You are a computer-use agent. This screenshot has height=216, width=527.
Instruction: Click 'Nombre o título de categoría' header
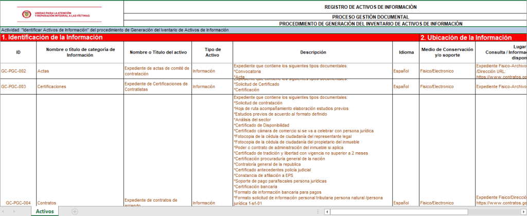coord(80,52)
